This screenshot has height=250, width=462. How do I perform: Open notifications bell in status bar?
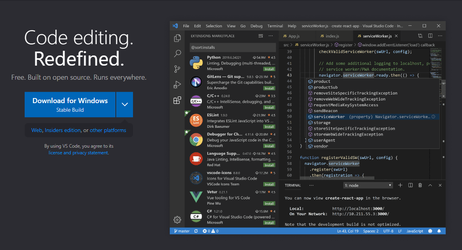439,231
